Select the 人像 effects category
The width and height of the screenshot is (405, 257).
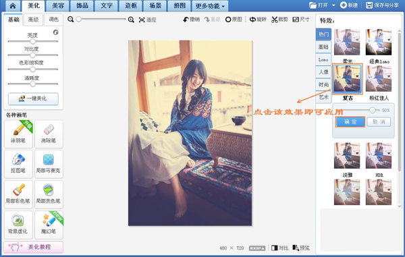pyautogui.click(x=323, y=72)
